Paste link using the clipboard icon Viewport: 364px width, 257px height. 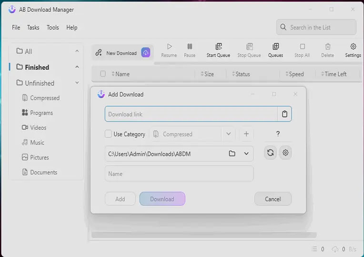click(x=284, y=114)
